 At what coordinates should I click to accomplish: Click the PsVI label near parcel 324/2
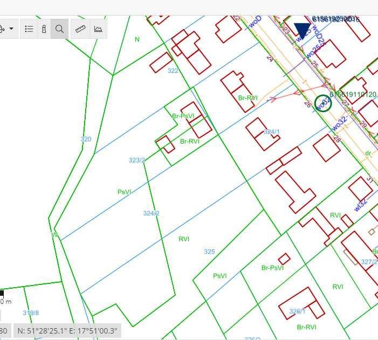(125, 192)
